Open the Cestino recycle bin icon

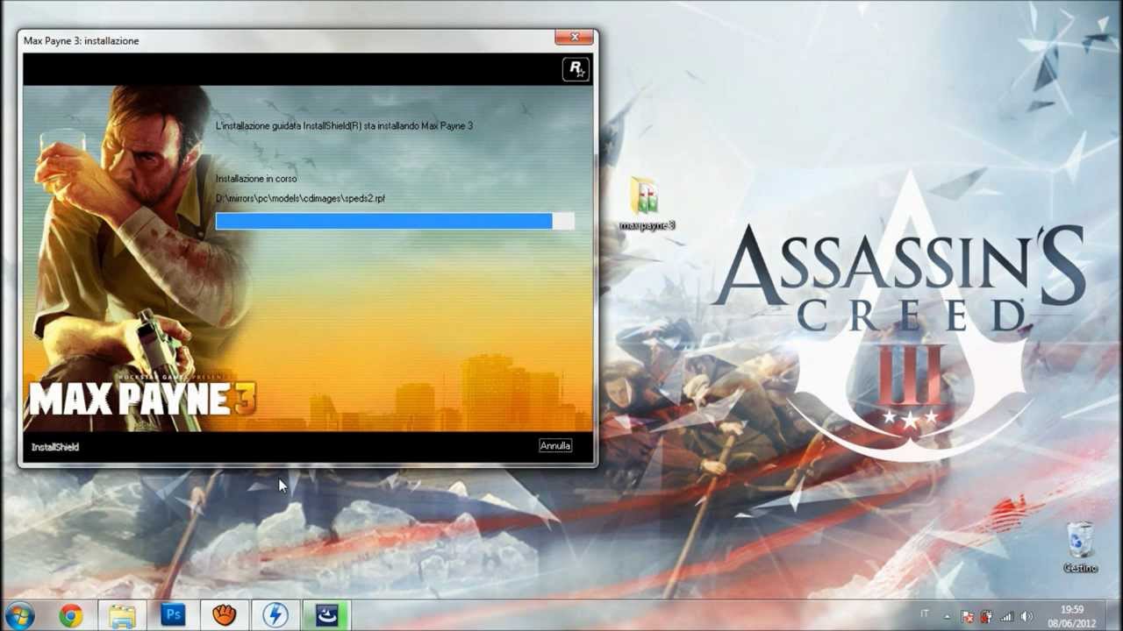[1080, 548]
